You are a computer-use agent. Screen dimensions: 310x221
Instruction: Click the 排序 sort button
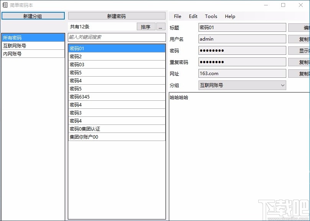click(146, 26)
